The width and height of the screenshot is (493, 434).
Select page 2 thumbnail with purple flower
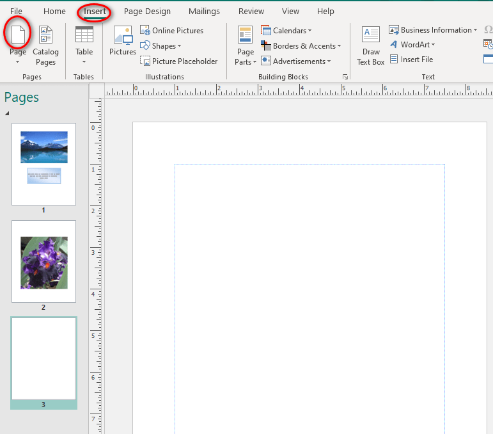point(43,261)
